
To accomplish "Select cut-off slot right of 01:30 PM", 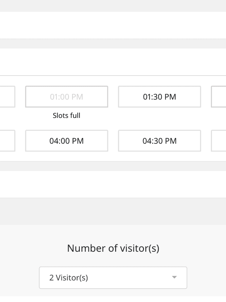I will [x=219, y=97].
